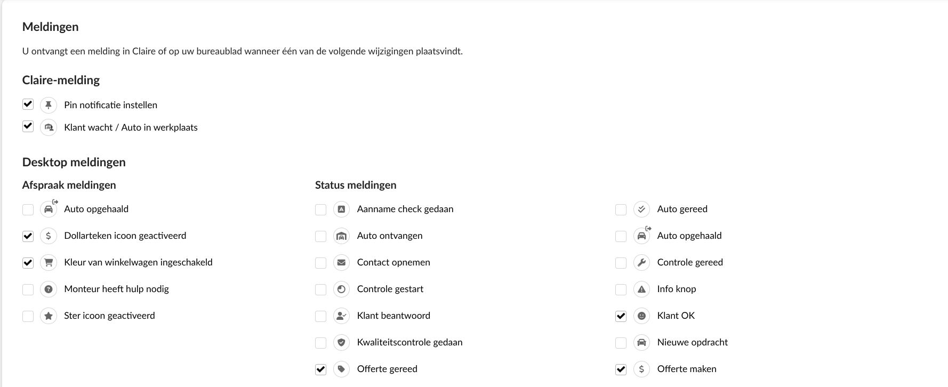Disable the Pin notificatie instellen checkbox
This screenshot has height=387, width=948.
tap(28, 104)
